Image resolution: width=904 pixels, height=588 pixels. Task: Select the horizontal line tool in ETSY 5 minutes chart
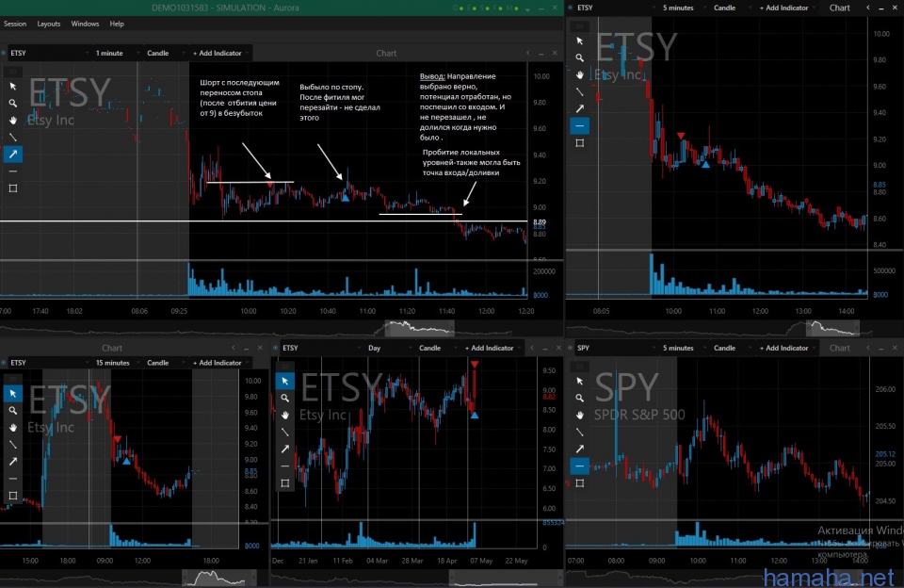(579, 125)
